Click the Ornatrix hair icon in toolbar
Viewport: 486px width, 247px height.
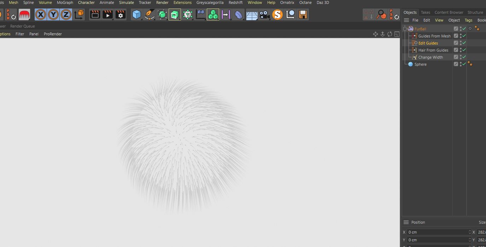tap(24, 15)
